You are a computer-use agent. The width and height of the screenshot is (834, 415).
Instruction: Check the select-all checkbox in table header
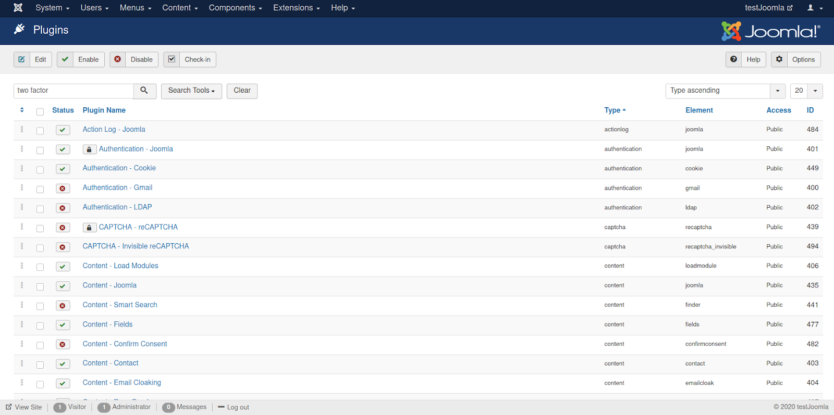pos(40,111)
